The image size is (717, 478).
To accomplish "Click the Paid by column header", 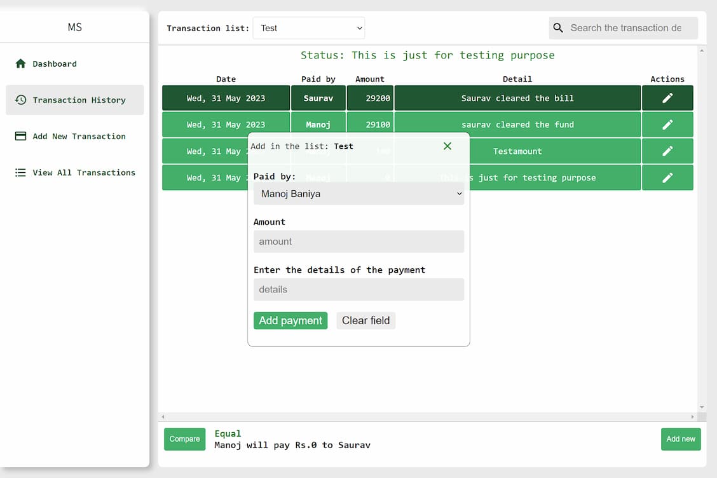I will [318, 79].
